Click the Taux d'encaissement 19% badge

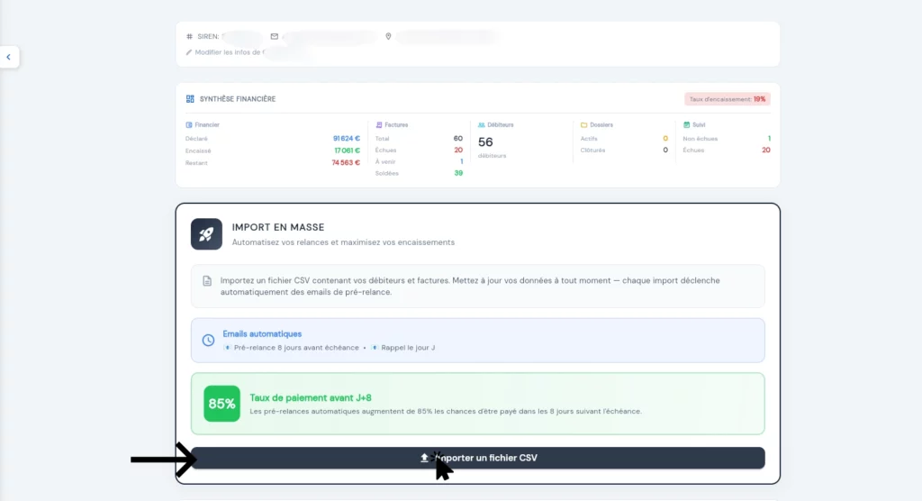[727, 99]
